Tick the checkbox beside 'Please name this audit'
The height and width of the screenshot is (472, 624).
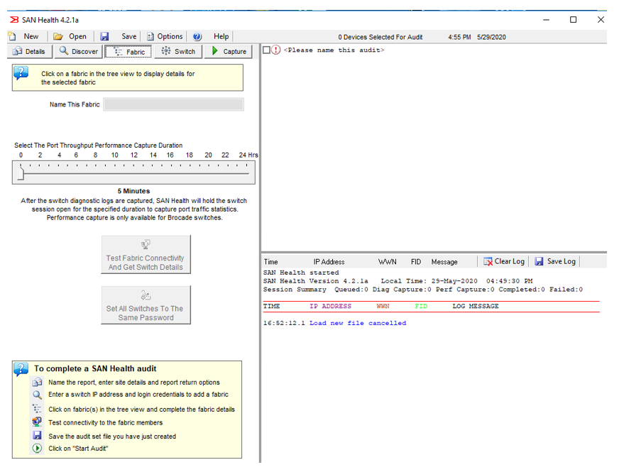pyautogui.click(x=266, y=50)
